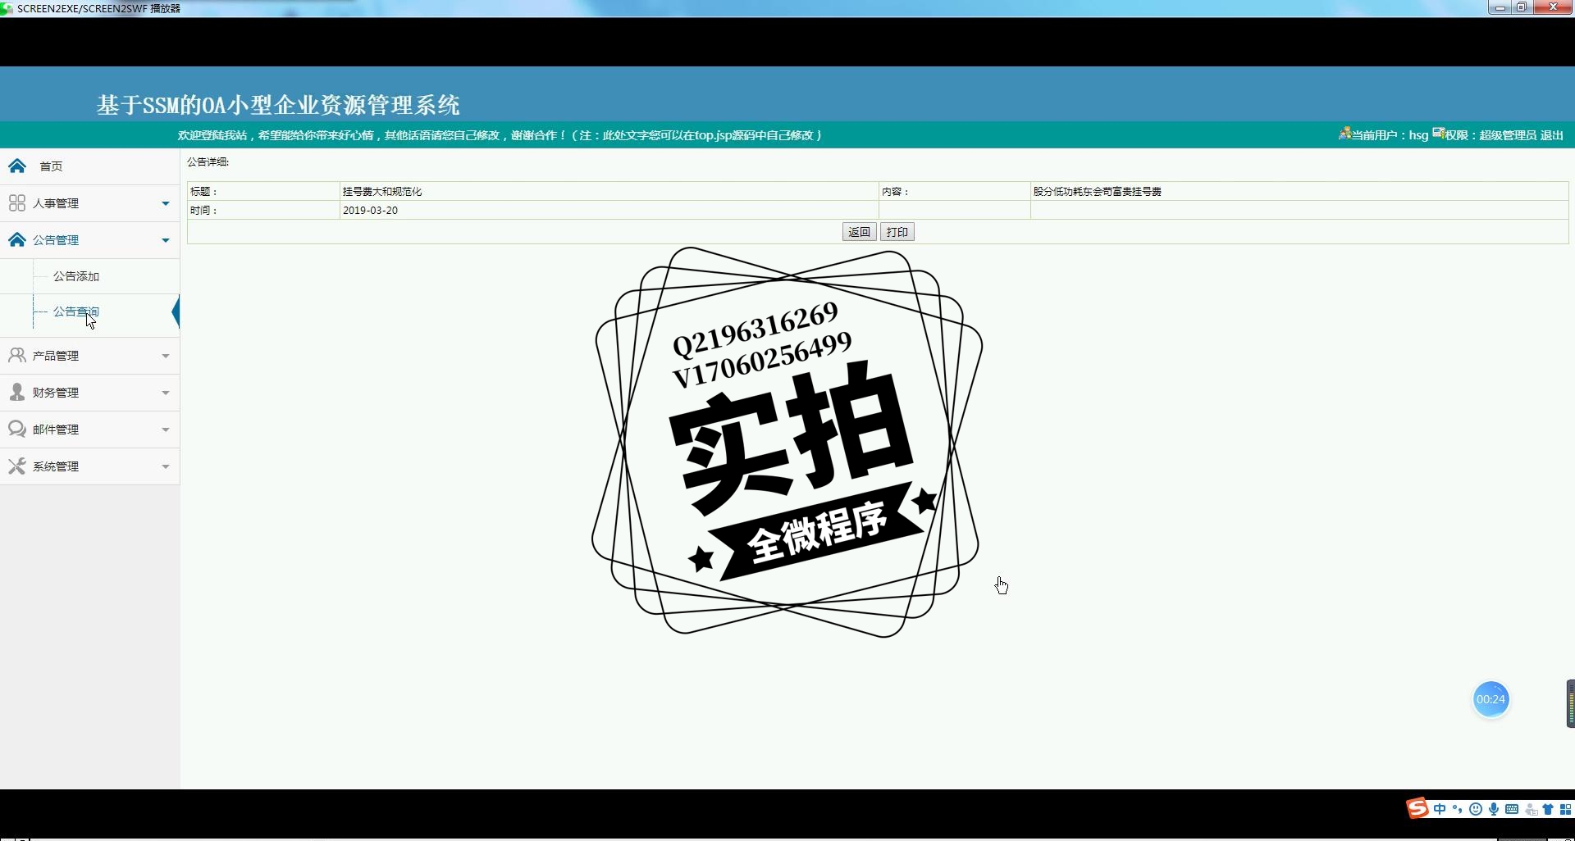Click the chat bubble icon beside 邮件管理

coord(17,429)
